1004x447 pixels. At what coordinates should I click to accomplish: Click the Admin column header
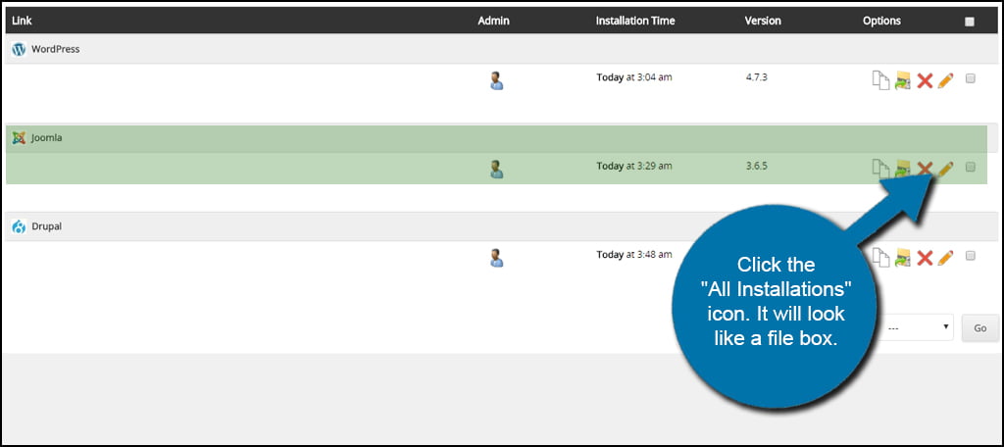pos(494,21)
